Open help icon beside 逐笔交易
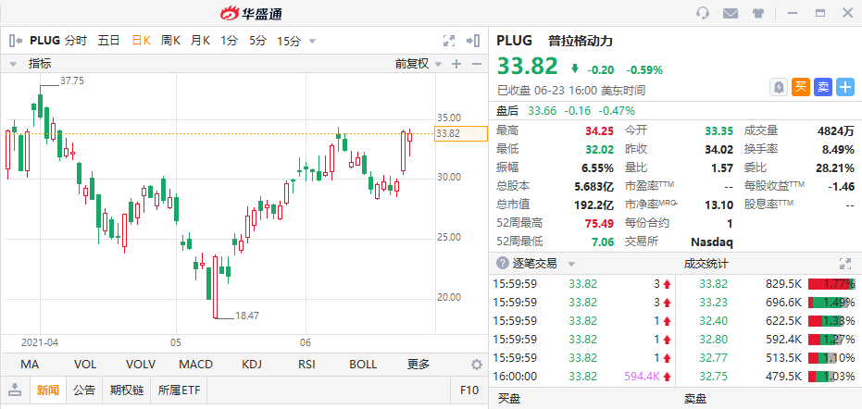The height and width of the screenshot is (409, 862). 502,264
